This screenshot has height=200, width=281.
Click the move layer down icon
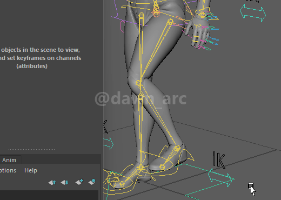tap(64, 183)
